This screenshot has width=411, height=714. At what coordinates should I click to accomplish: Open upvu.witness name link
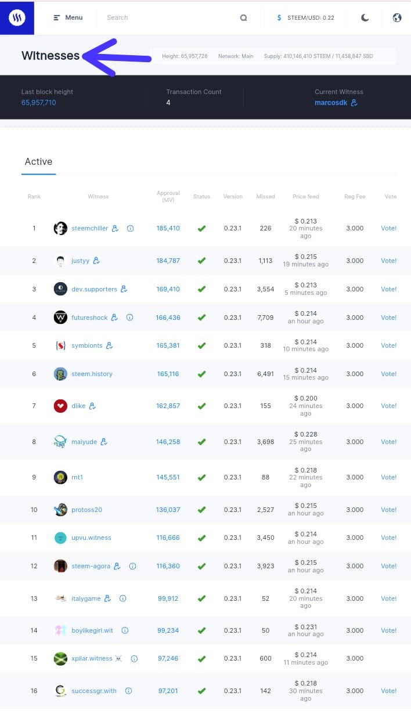point(91,538)
